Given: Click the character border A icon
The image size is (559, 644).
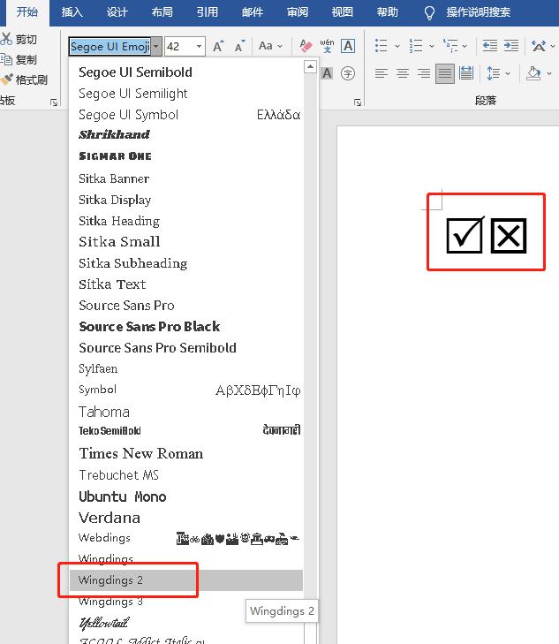Looking at the screenshot, I should (348, 46).
